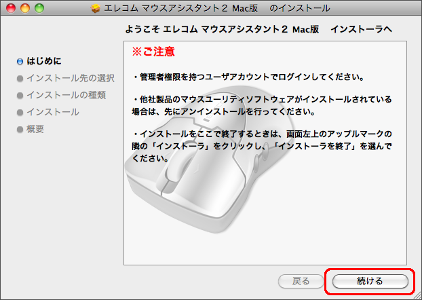Screen dimensions: 422x300
Task: Click the インストールの種類 step label
Action: pos(66,95)
